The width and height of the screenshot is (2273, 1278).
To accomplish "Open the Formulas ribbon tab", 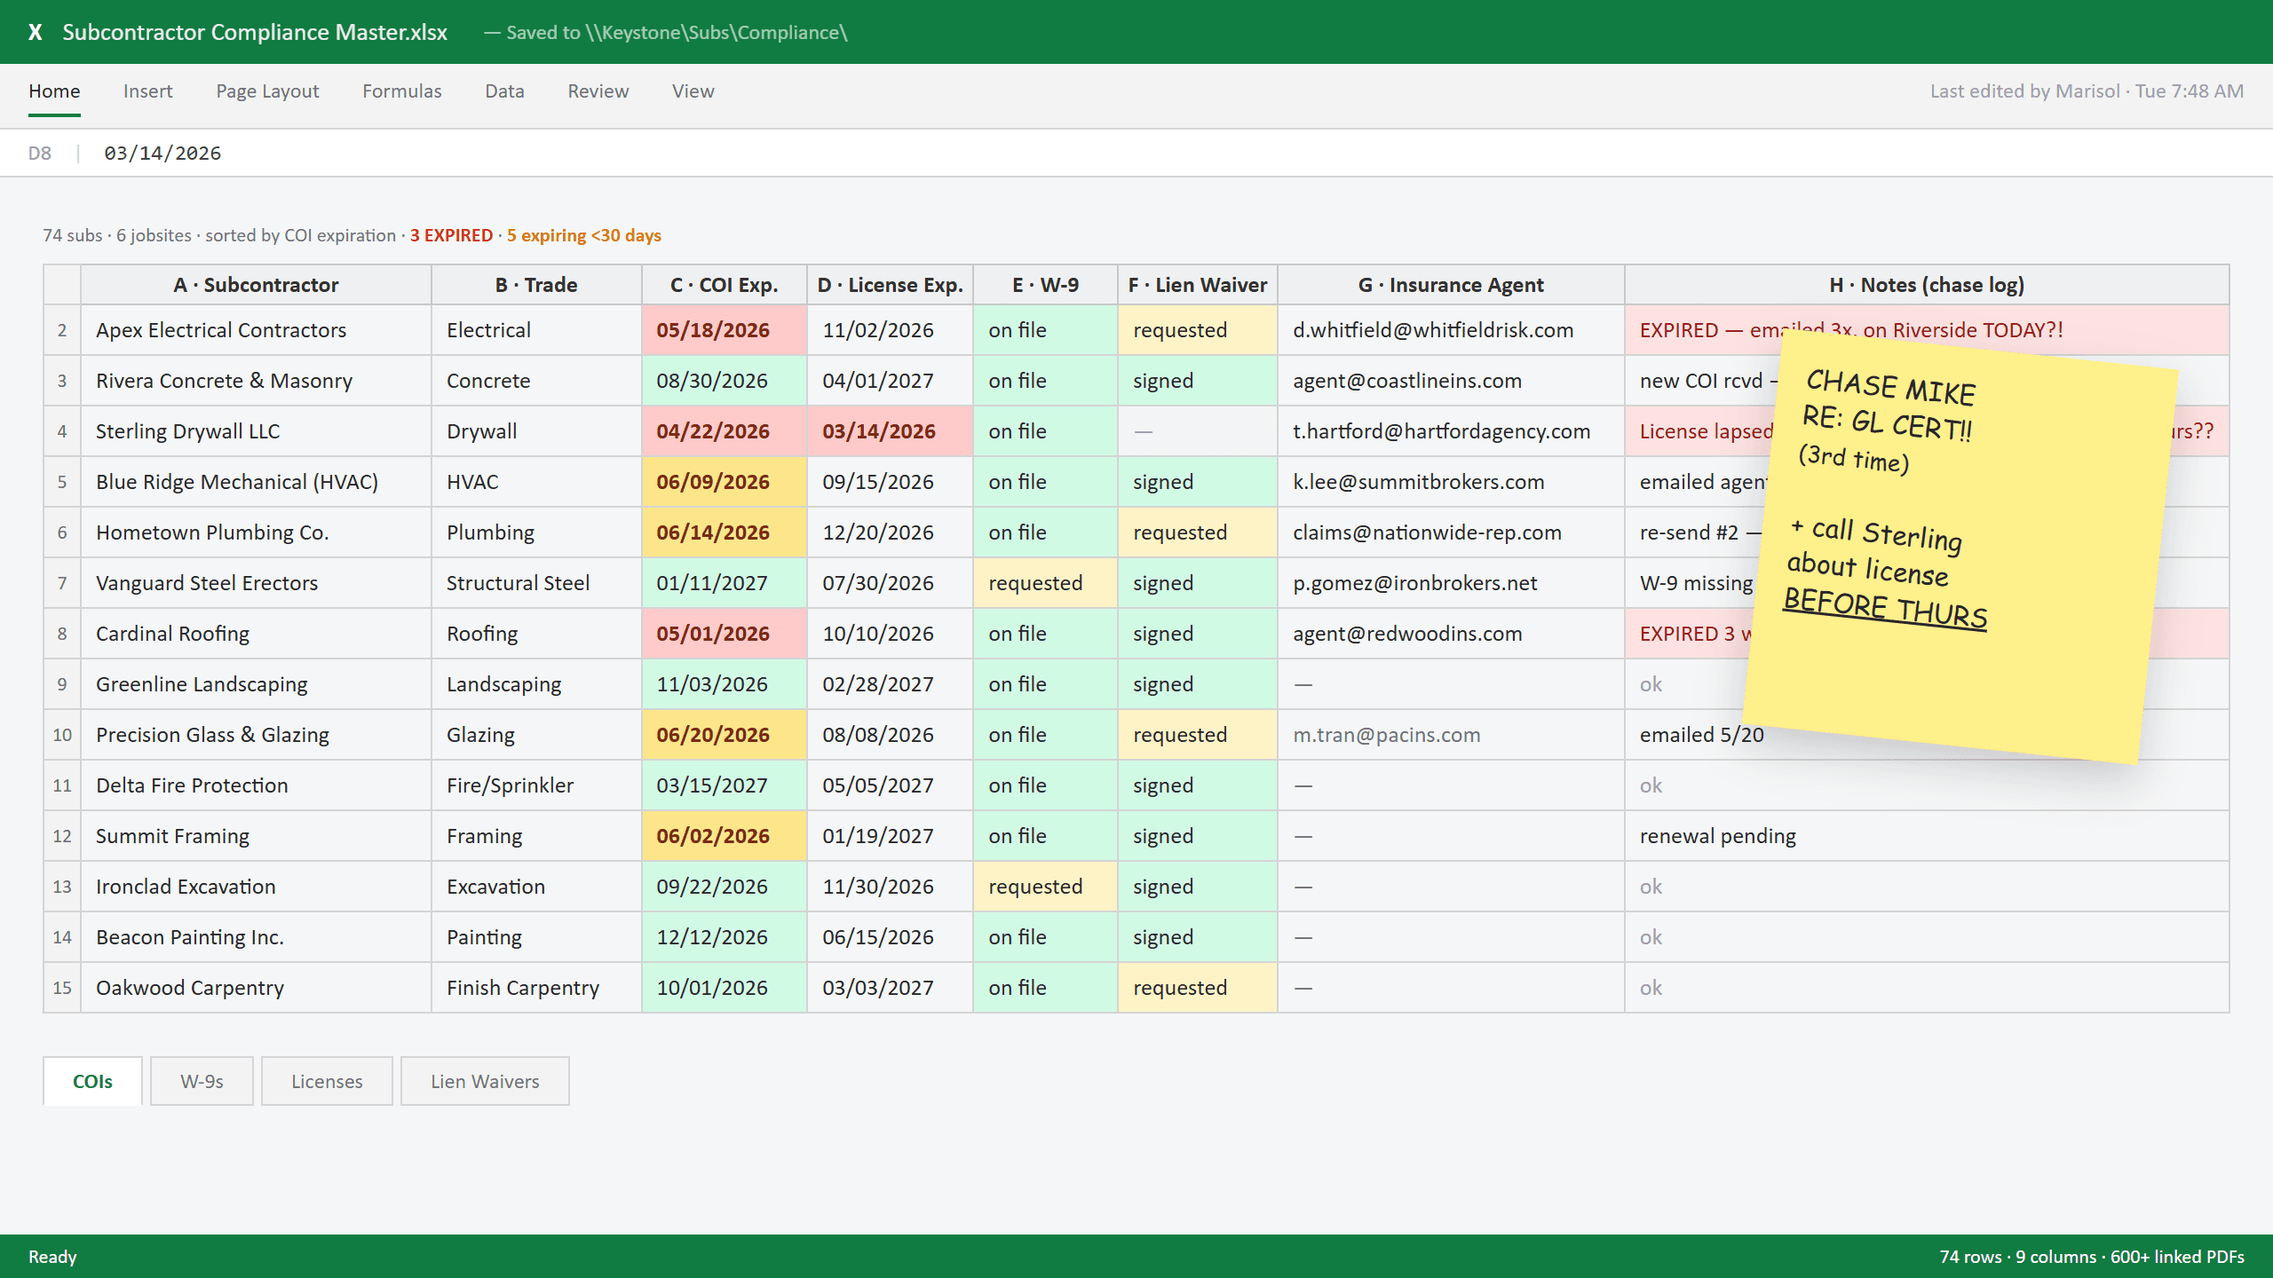I will click(401, 91).
